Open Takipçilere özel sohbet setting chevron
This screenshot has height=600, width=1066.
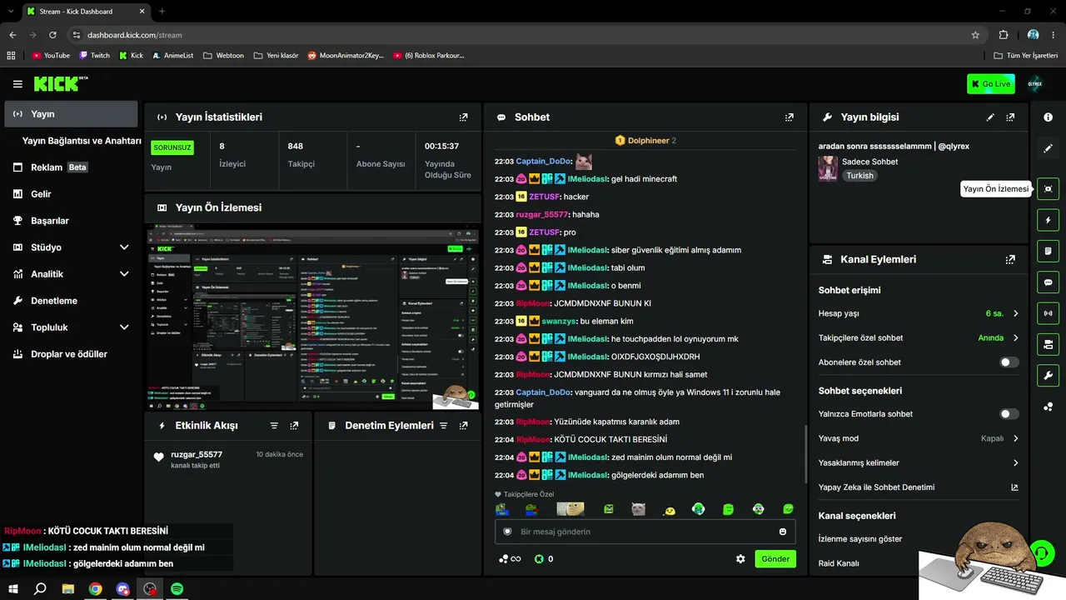[x=1015, y=338]
